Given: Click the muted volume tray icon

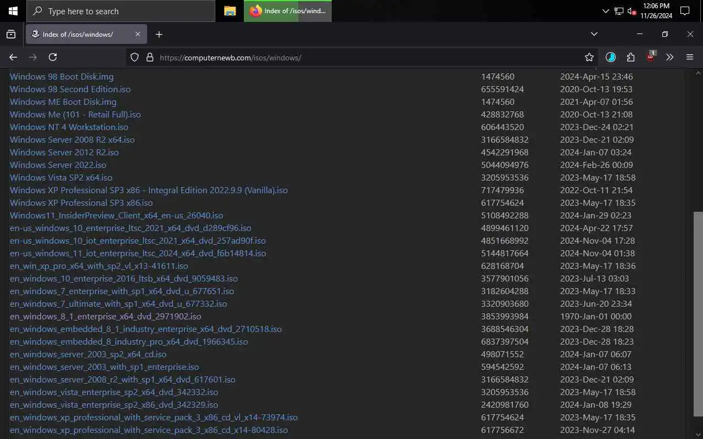Looking at the screenshot, I should pyautogui.click(x=632, y=11).
